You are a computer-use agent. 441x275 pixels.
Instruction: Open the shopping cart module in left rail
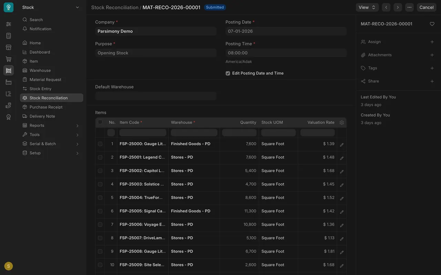click(x=9, y=59)
